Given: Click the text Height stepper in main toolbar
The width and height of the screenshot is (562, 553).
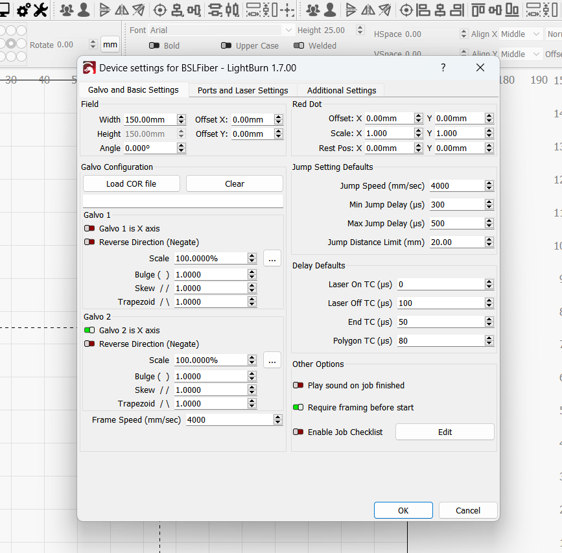Looking at the screenshot, I should tap(360, 30).
